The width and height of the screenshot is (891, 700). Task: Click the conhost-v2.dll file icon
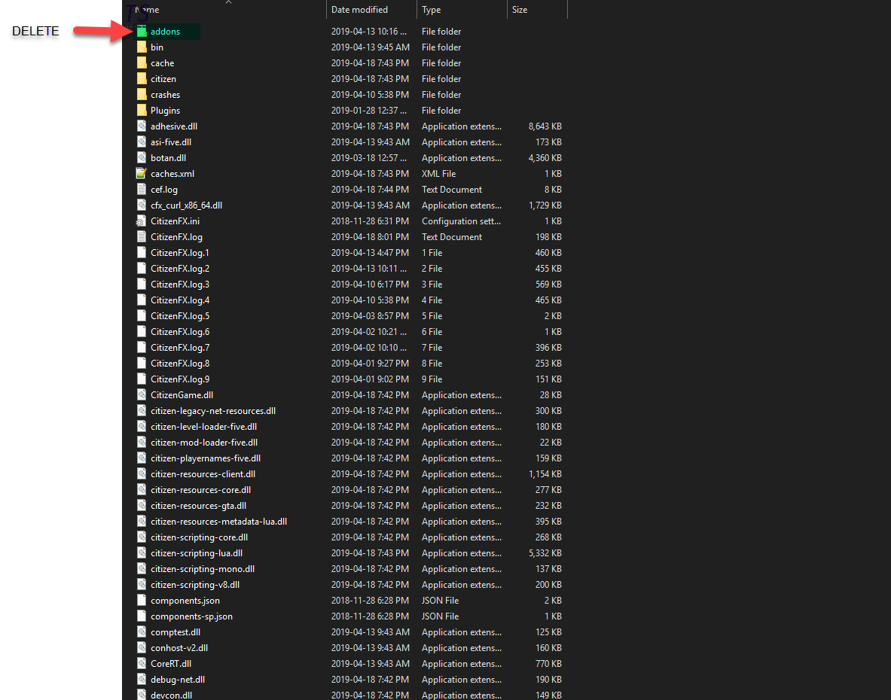[142, 648]
